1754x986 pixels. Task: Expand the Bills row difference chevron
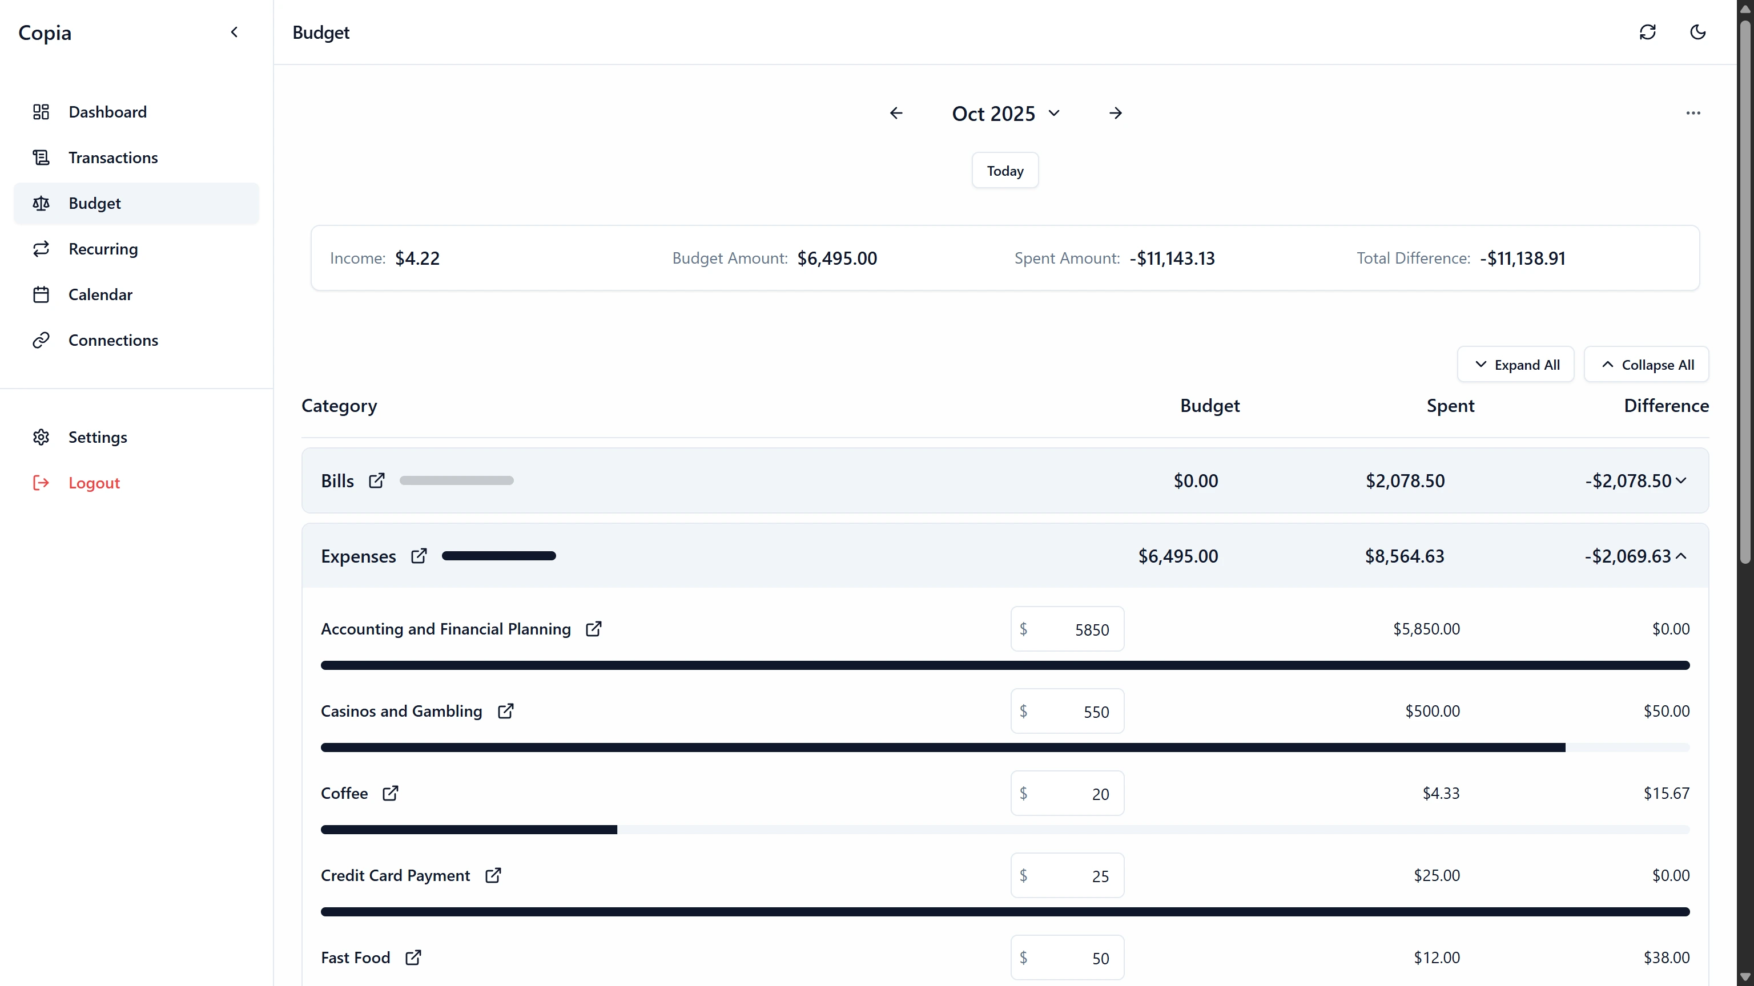pyautogui.click(x=1680, y=480)
